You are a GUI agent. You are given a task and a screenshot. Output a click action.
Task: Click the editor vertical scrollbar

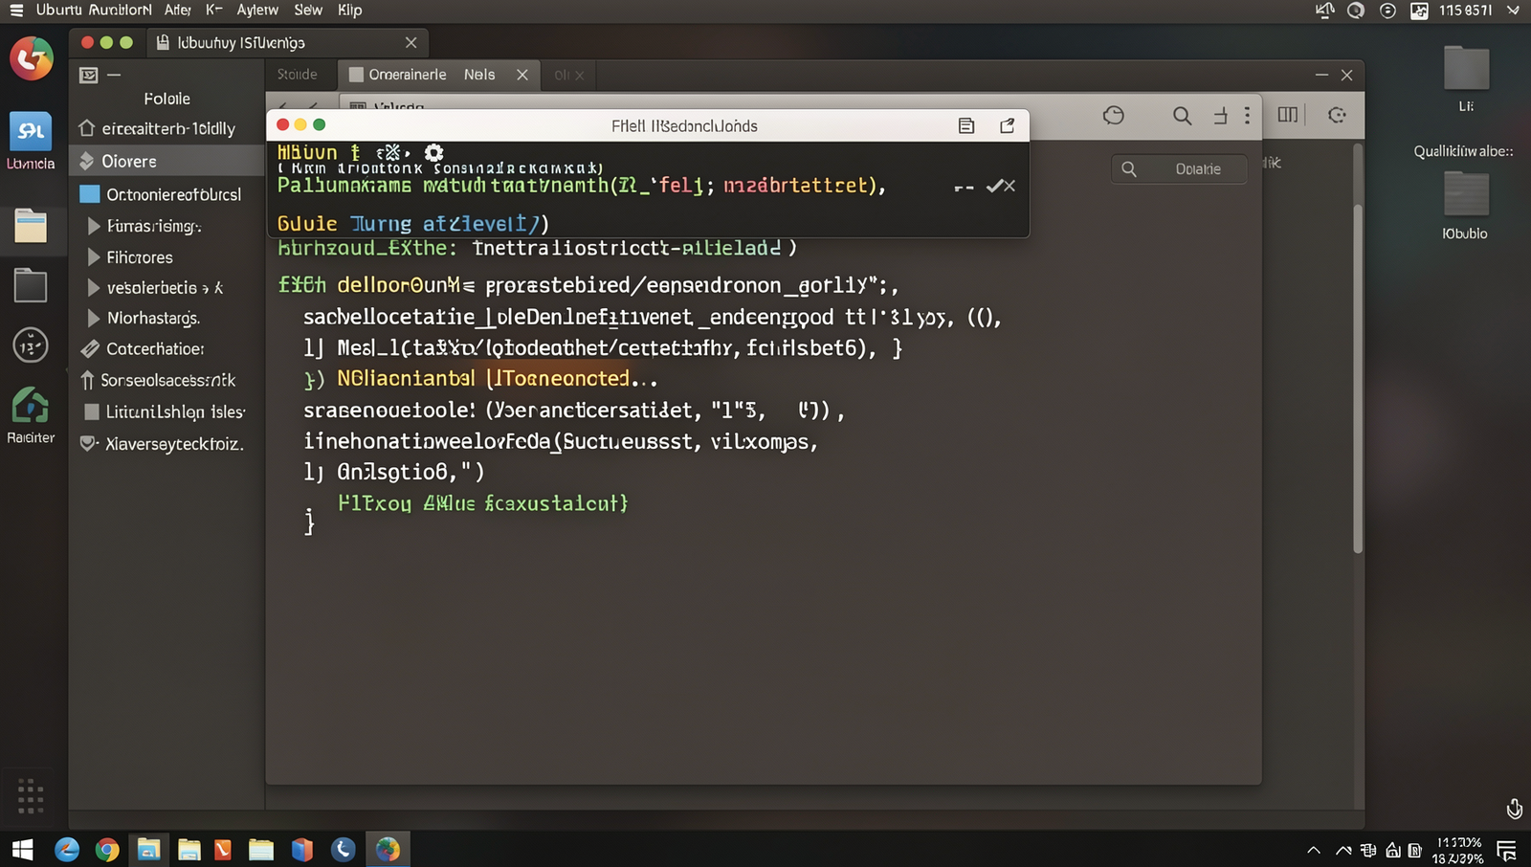[x=1358, y=378]
